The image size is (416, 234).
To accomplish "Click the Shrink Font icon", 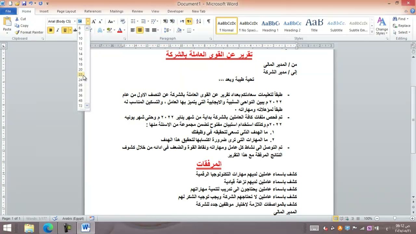I will 100,21.
